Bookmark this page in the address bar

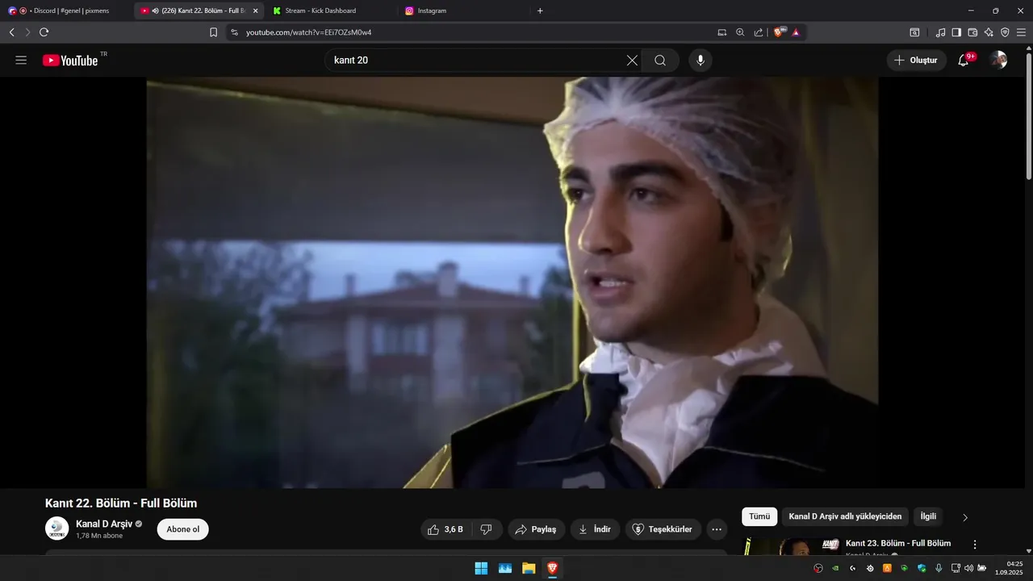pyautogui.click(x=213, y=32)
